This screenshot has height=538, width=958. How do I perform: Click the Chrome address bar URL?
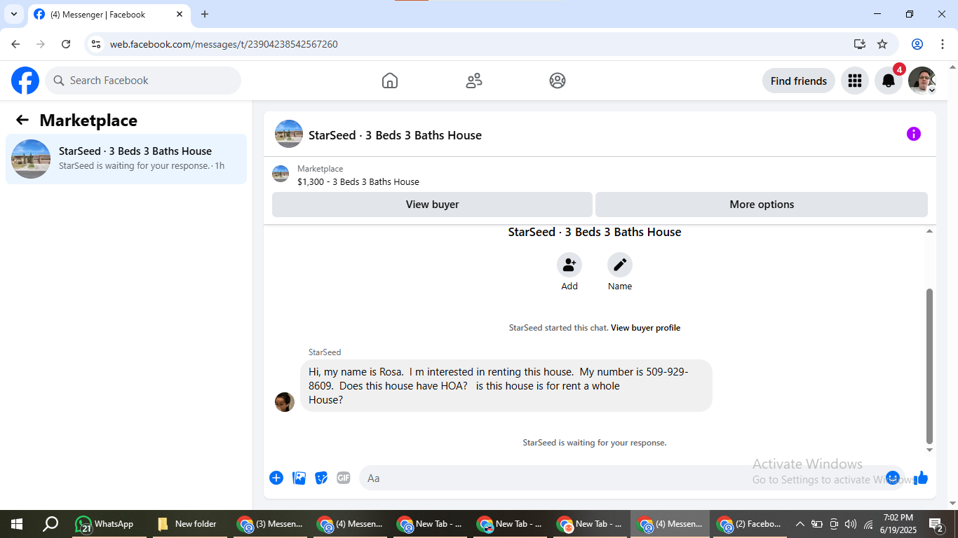coord(224,44)
